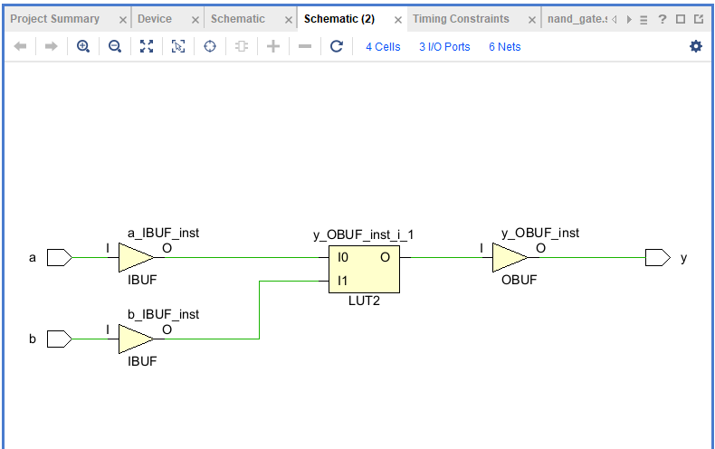The width and height of the screenshot is (715, 449).
Task: Click the Regenerate Schematic refresh icon
Action: click(x=337, y=46)
